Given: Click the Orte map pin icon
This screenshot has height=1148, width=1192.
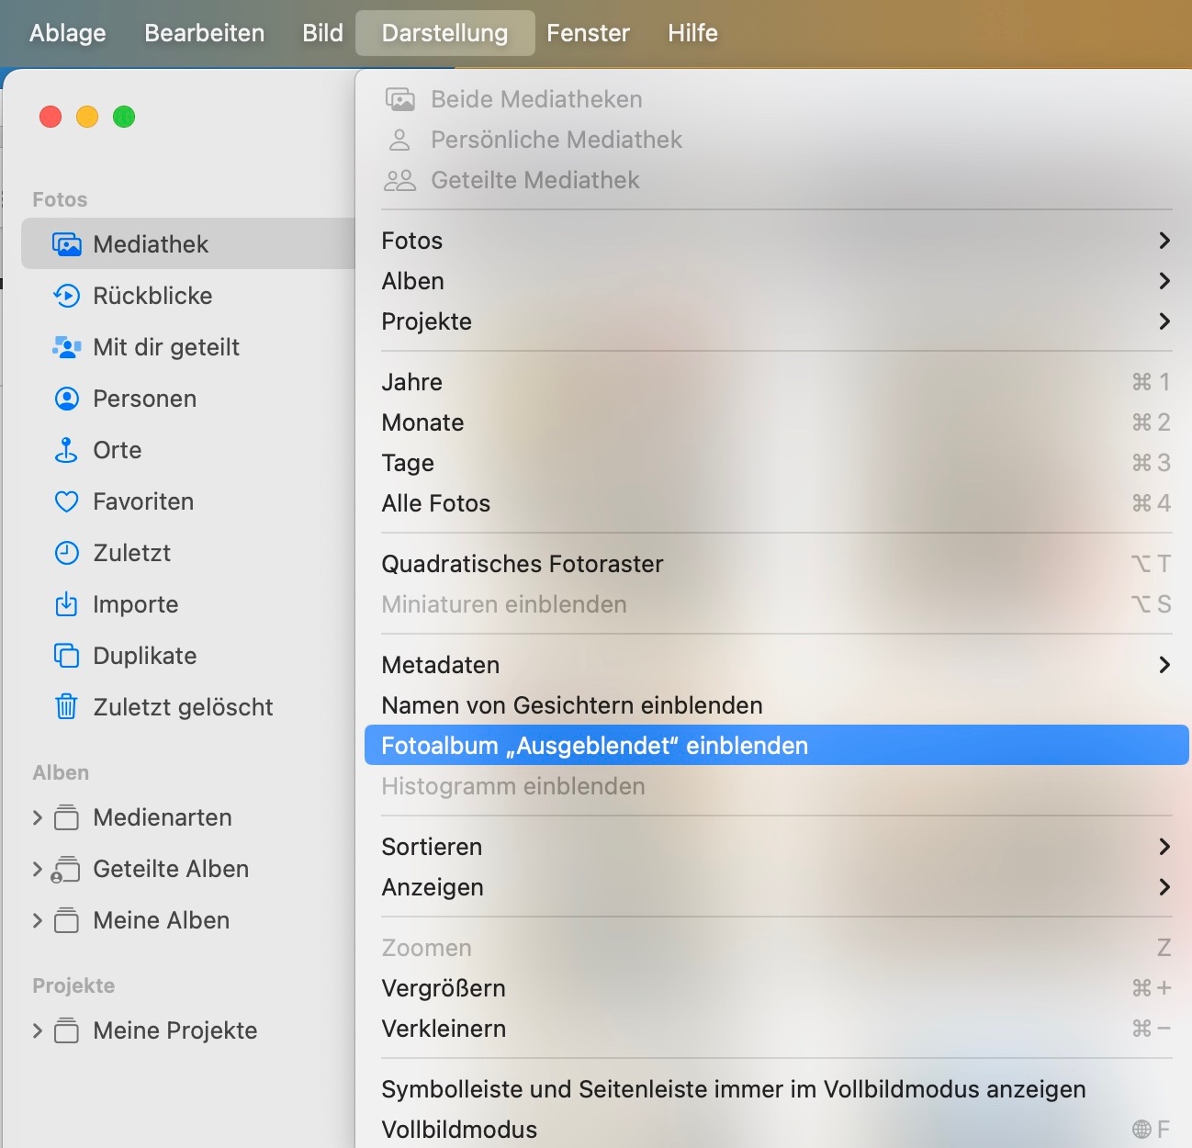Looking at the screenshot, I should point(66,450).
